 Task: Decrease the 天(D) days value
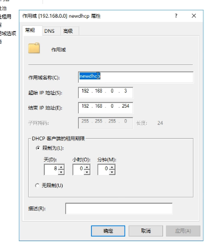pos(61,172)
